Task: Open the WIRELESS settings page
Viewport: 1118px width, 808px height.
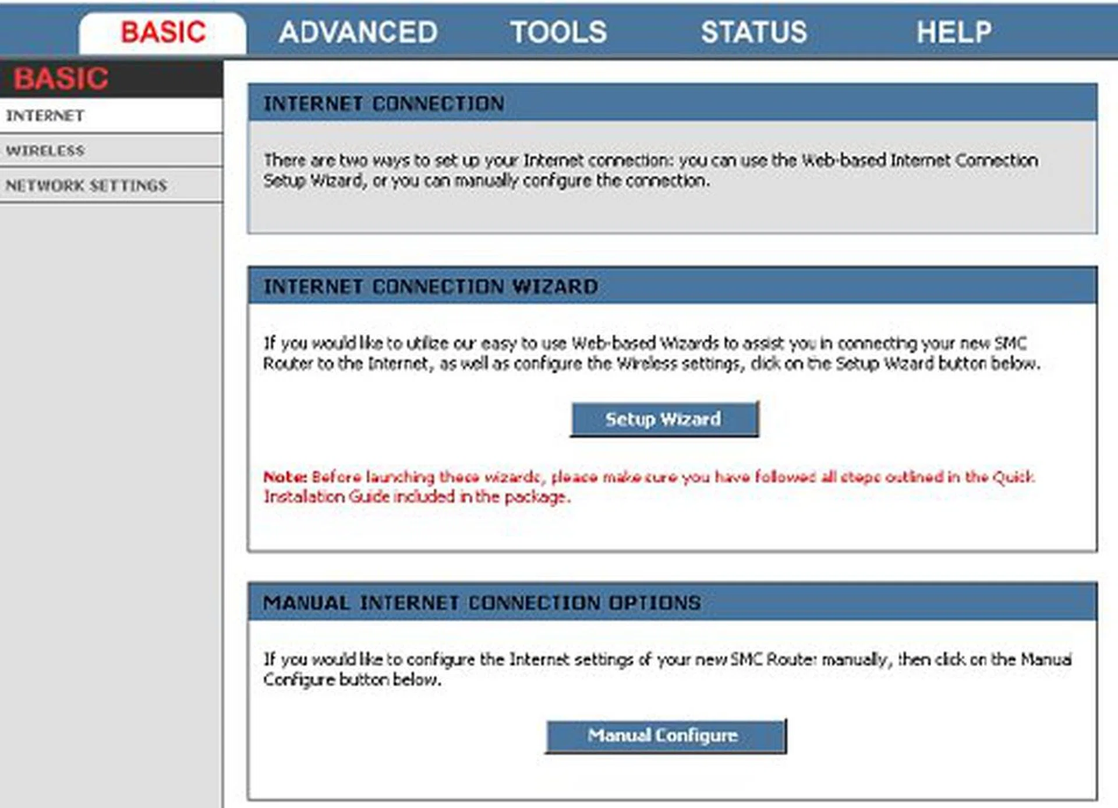Action: pos(45,151)
